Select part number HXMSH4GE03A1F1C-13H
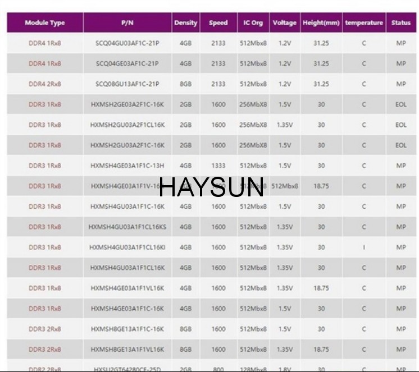Image resolution: width=419 pixels, height=372 pixels. click(127, 166)
